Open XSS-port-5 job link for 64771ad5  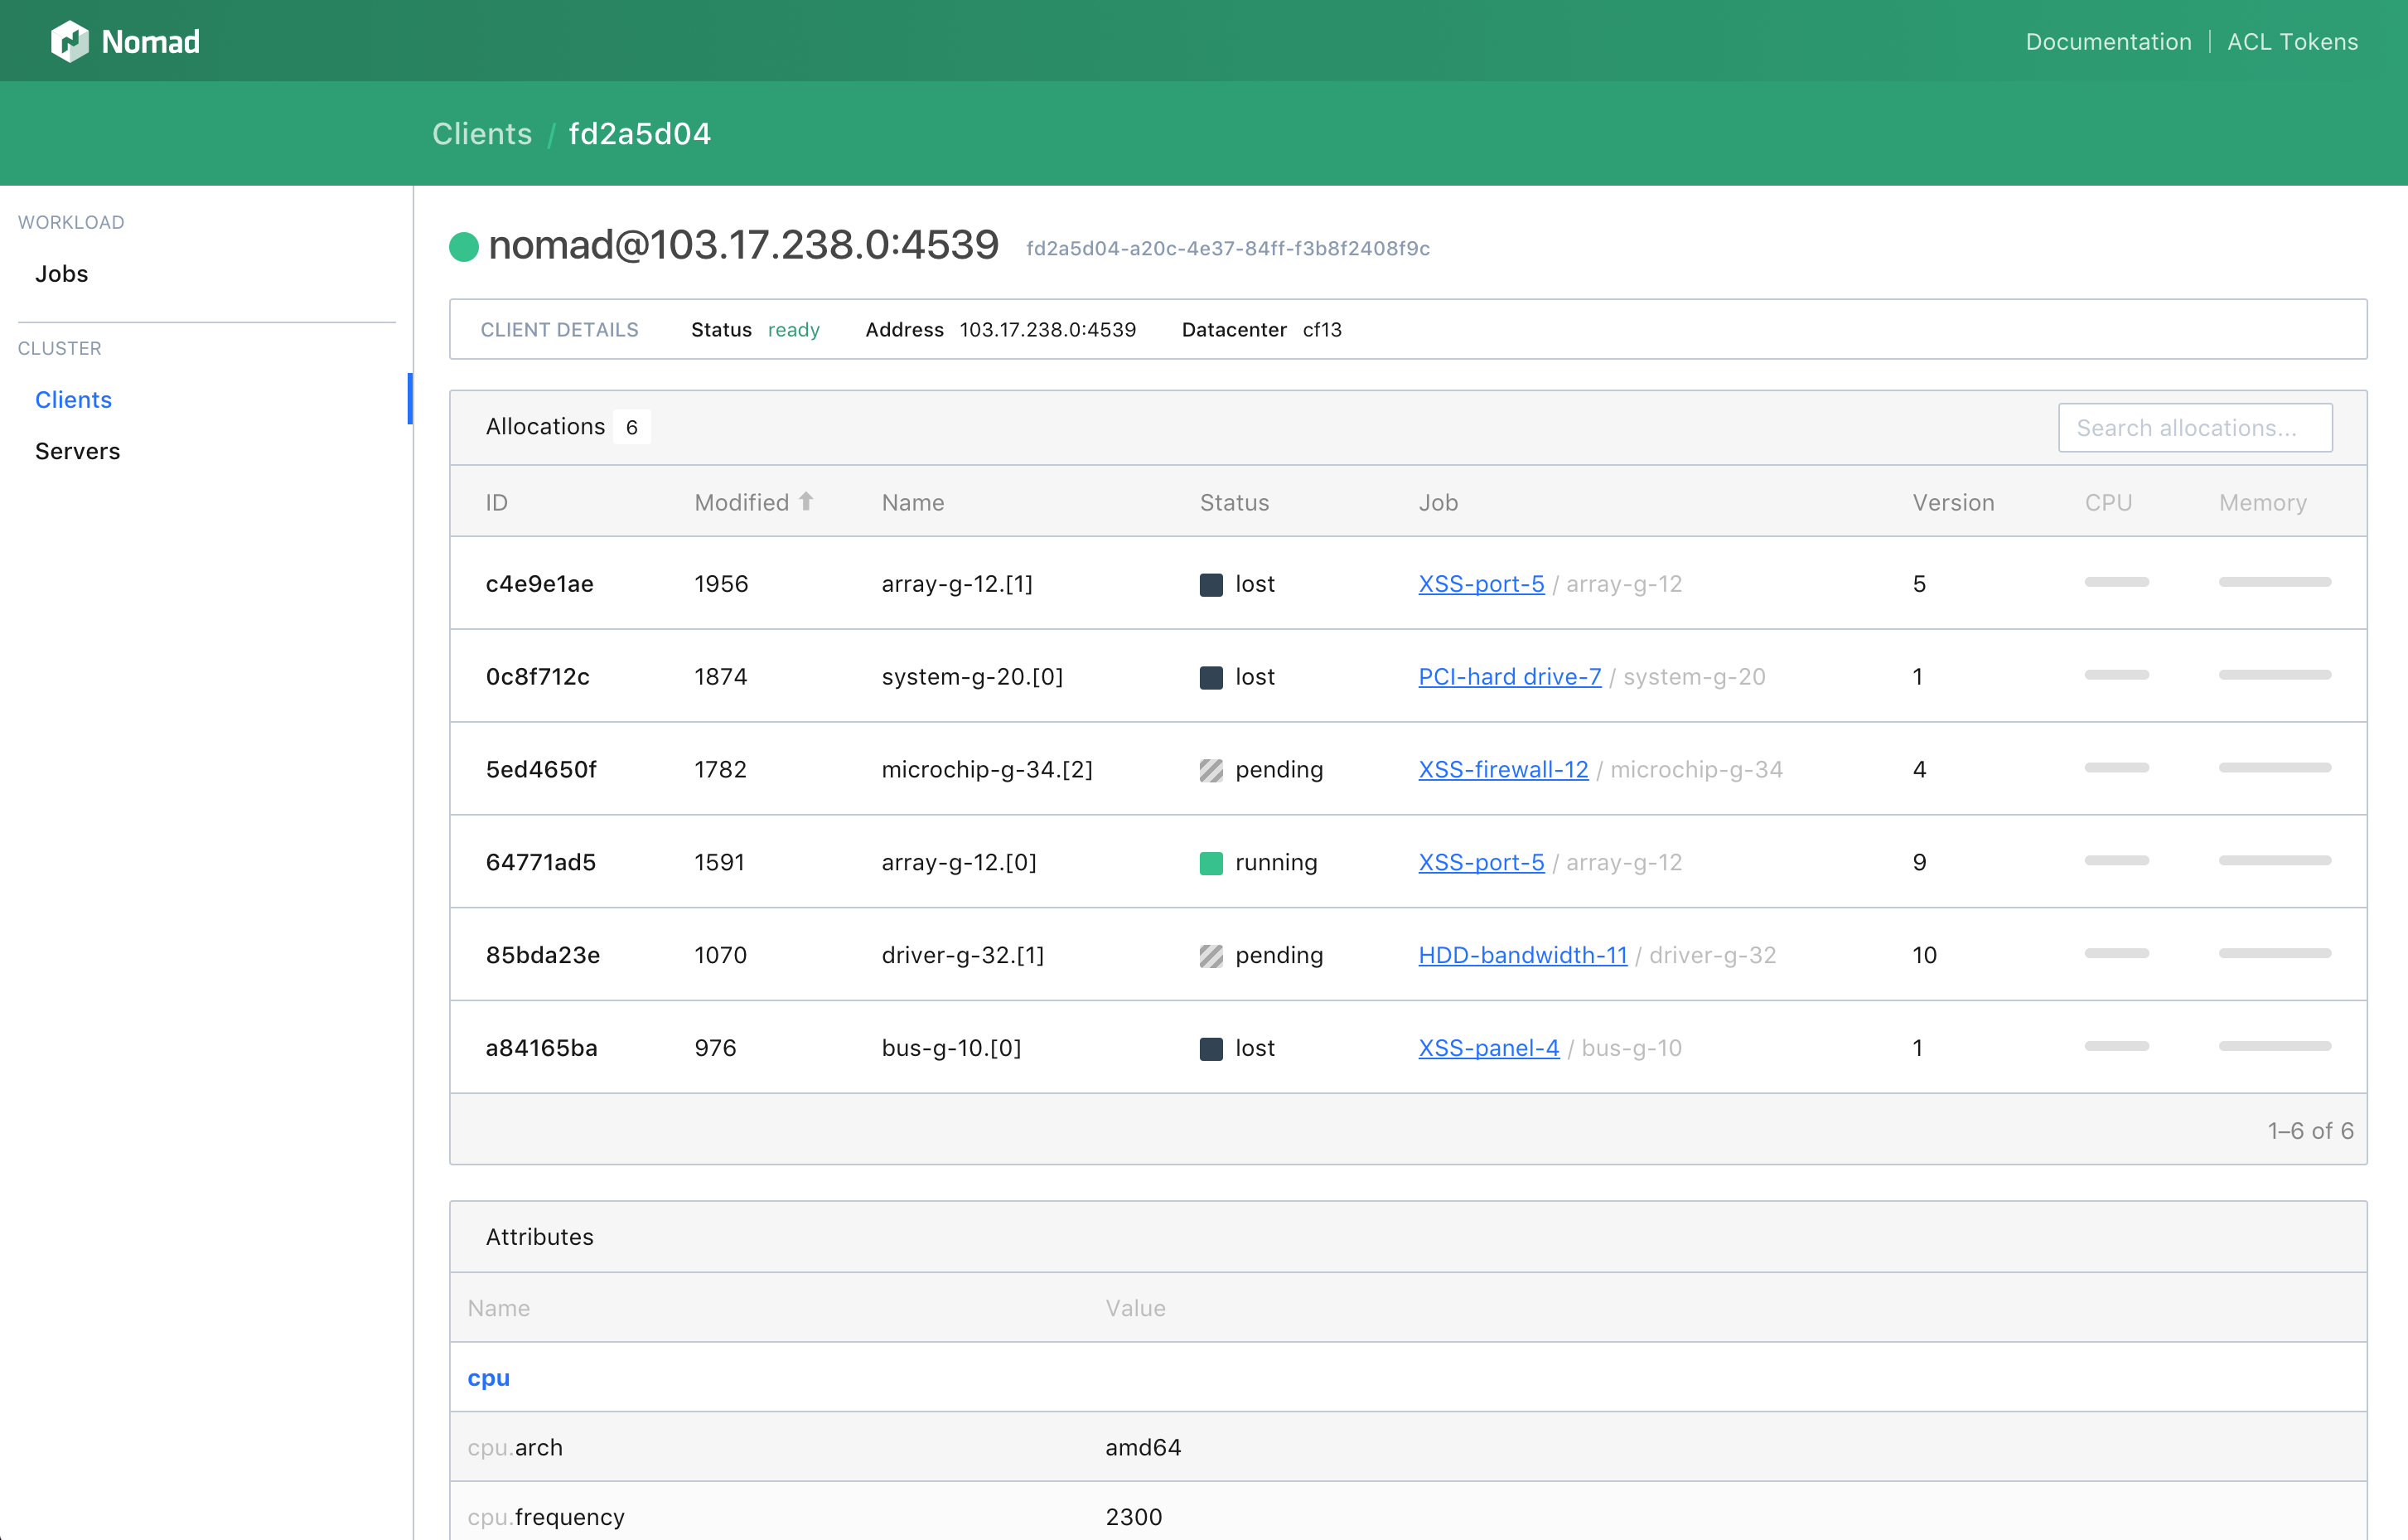tap(1481, 863)
